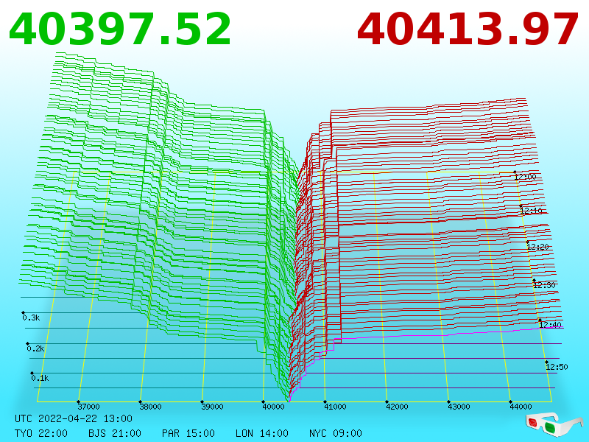The width and height of the screenshot is (589, 442).
Task: Click the 0.3k depth axis label
Action: 31,318
